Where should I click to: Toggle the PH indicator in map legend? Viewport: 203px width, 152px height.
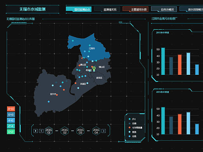[132, 119]
